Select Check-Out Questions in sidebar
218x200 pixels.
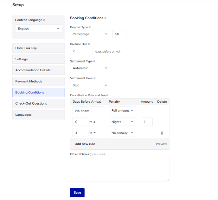pyautogui.click(x=38, y=104)
